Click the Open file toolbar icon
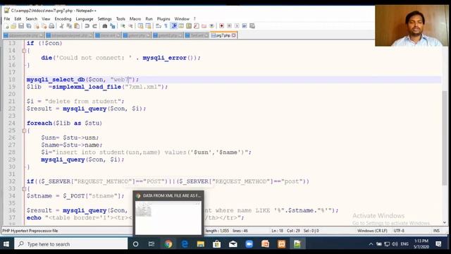451x254 pixels. click(x=13, y=26)
